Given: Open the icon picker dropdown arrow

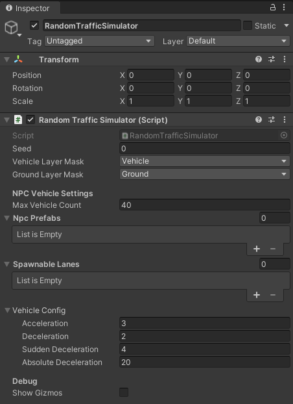Looking at the screenshot, I should coord(19,35).
